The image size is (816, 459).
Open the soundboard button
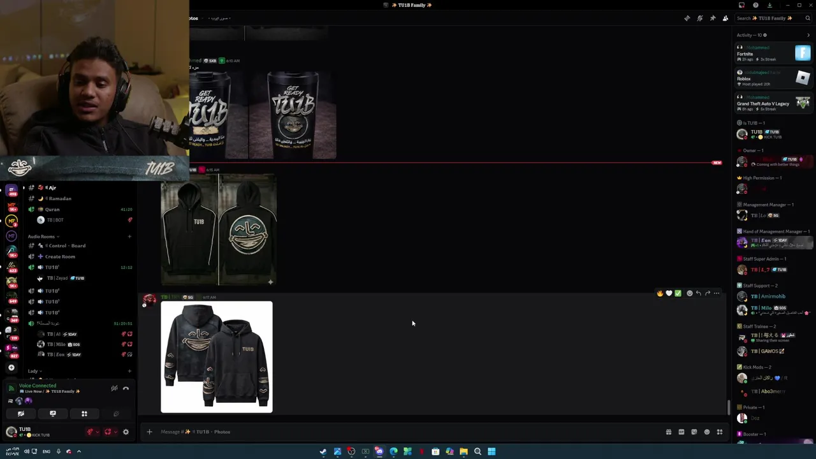pos(115,414)
